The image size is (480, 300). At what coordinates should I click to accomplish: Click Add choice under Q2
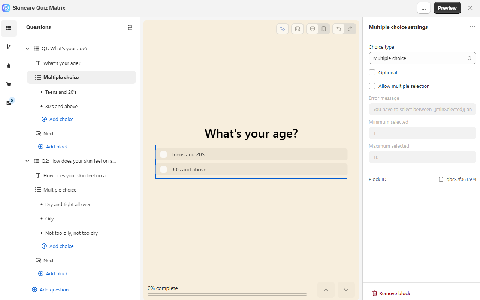(x=58, y=246)
